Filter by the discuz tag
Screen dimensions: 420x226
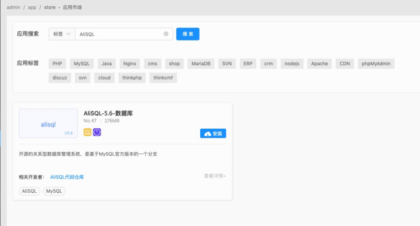pos(60,78)
